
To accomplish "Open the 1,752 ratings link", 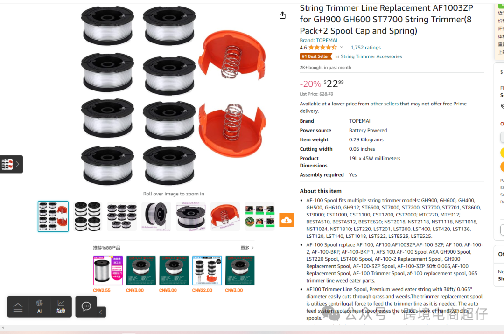I will point(365,48).
